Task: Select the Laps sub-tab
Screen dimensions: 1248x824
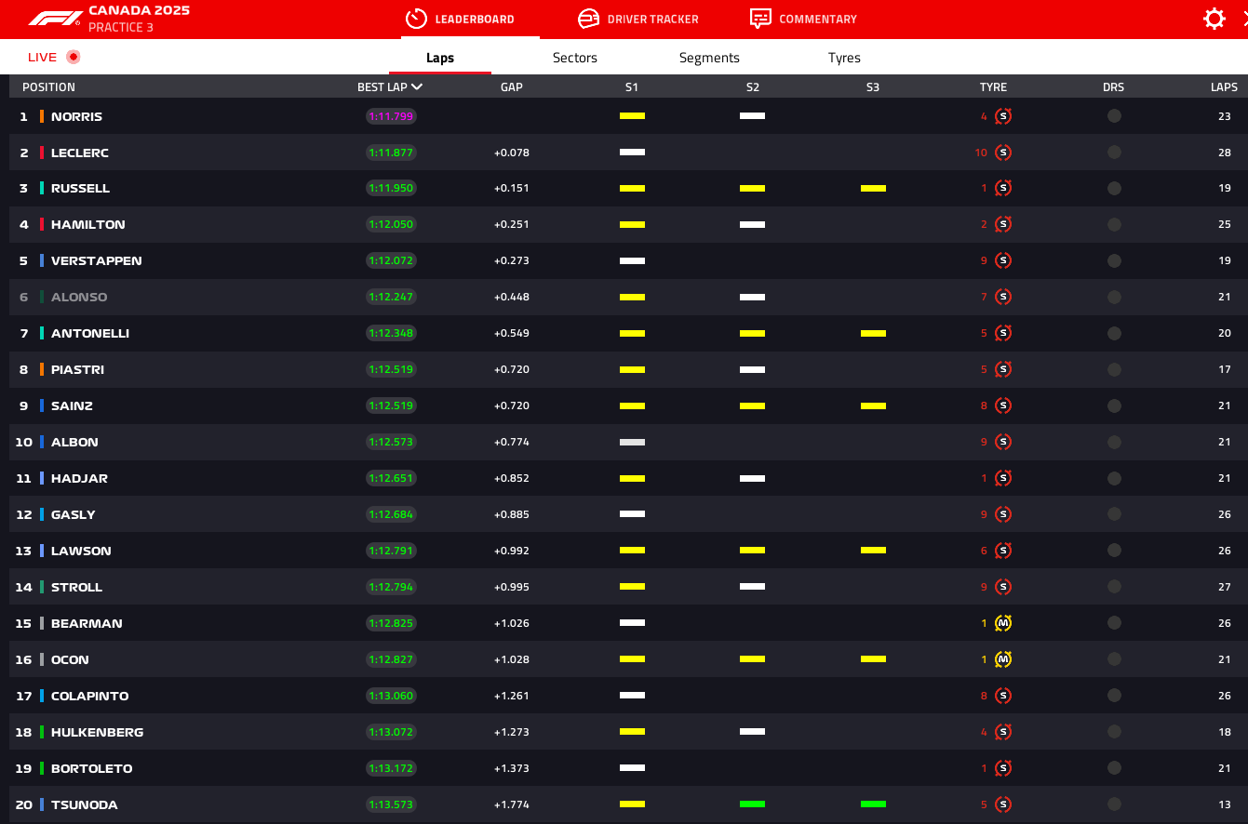Action: pyautogui.click(x=440, y=58)
